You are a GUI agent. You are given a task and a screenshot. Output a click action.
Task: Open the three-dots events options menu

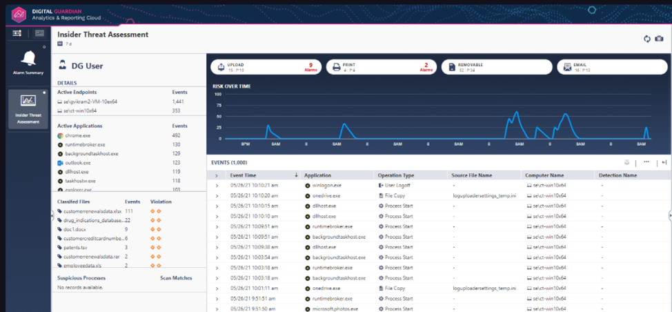[646, 162]
